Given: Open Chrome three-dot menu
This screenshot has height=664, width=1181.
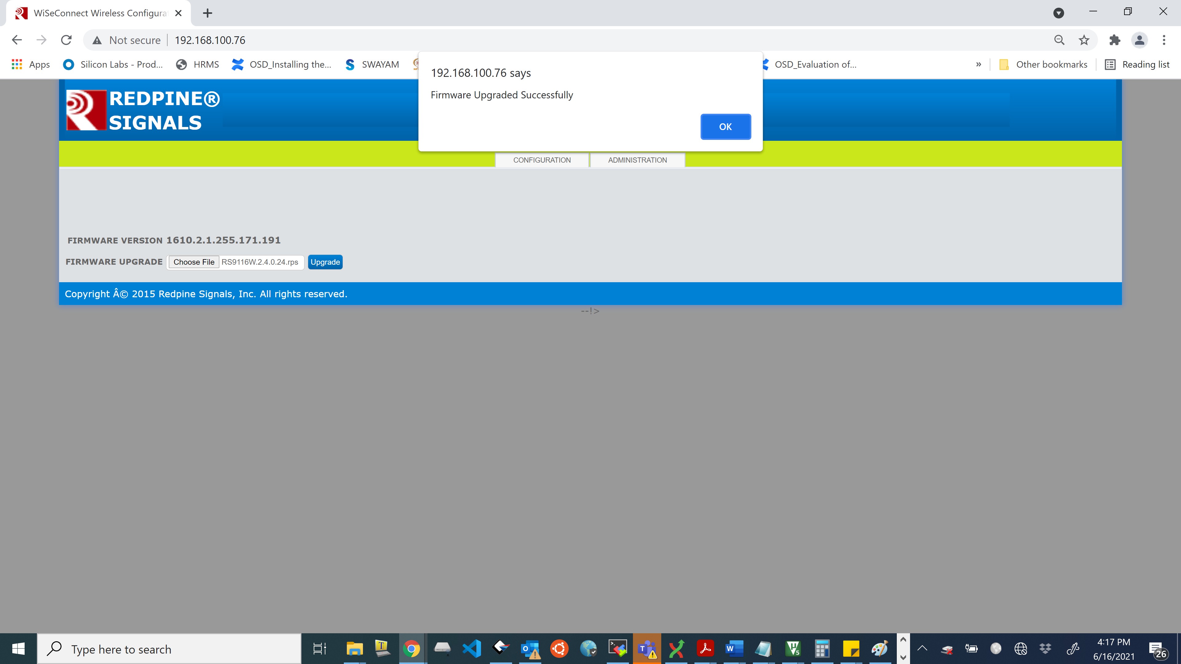Looking at the screenshot, I should 1163,40.
